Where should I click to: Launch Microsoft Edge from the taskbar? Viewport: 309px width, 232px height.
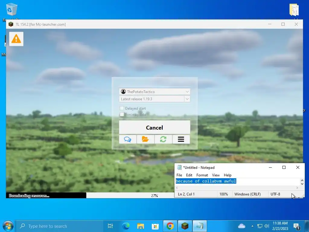pos(126,226)
